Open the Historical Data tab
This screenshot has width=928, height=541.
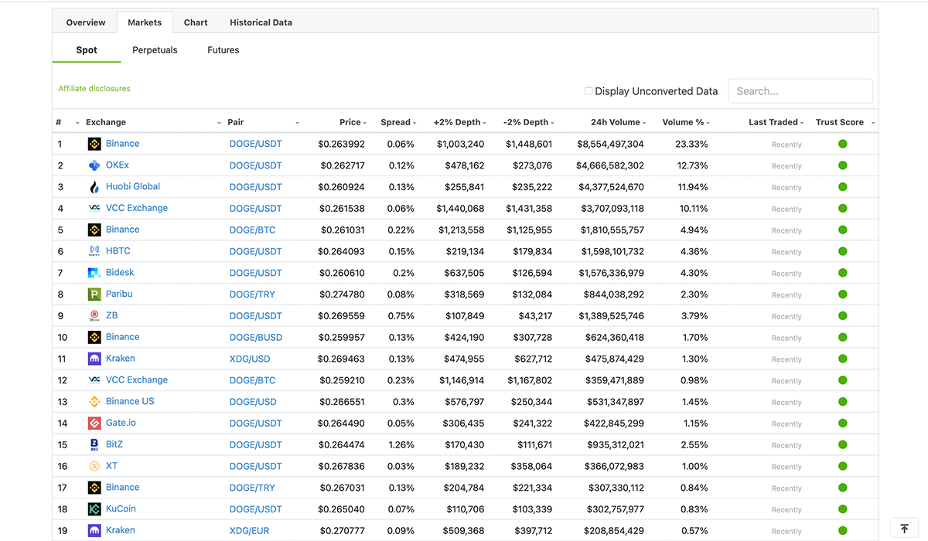coord(261,22)
